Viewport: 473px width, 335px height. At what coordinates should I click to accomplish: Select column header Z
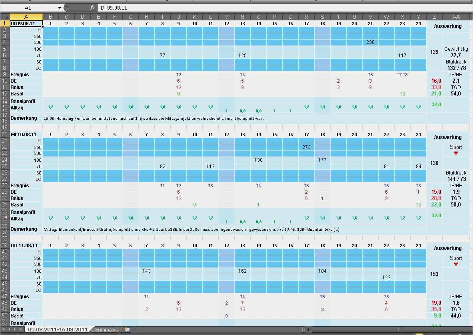click(434, 17)
